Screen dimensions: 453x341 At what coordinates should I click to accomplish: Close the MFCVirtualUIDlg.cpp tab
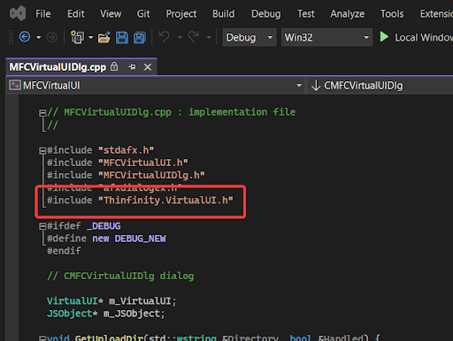click(x=148, y=67)
